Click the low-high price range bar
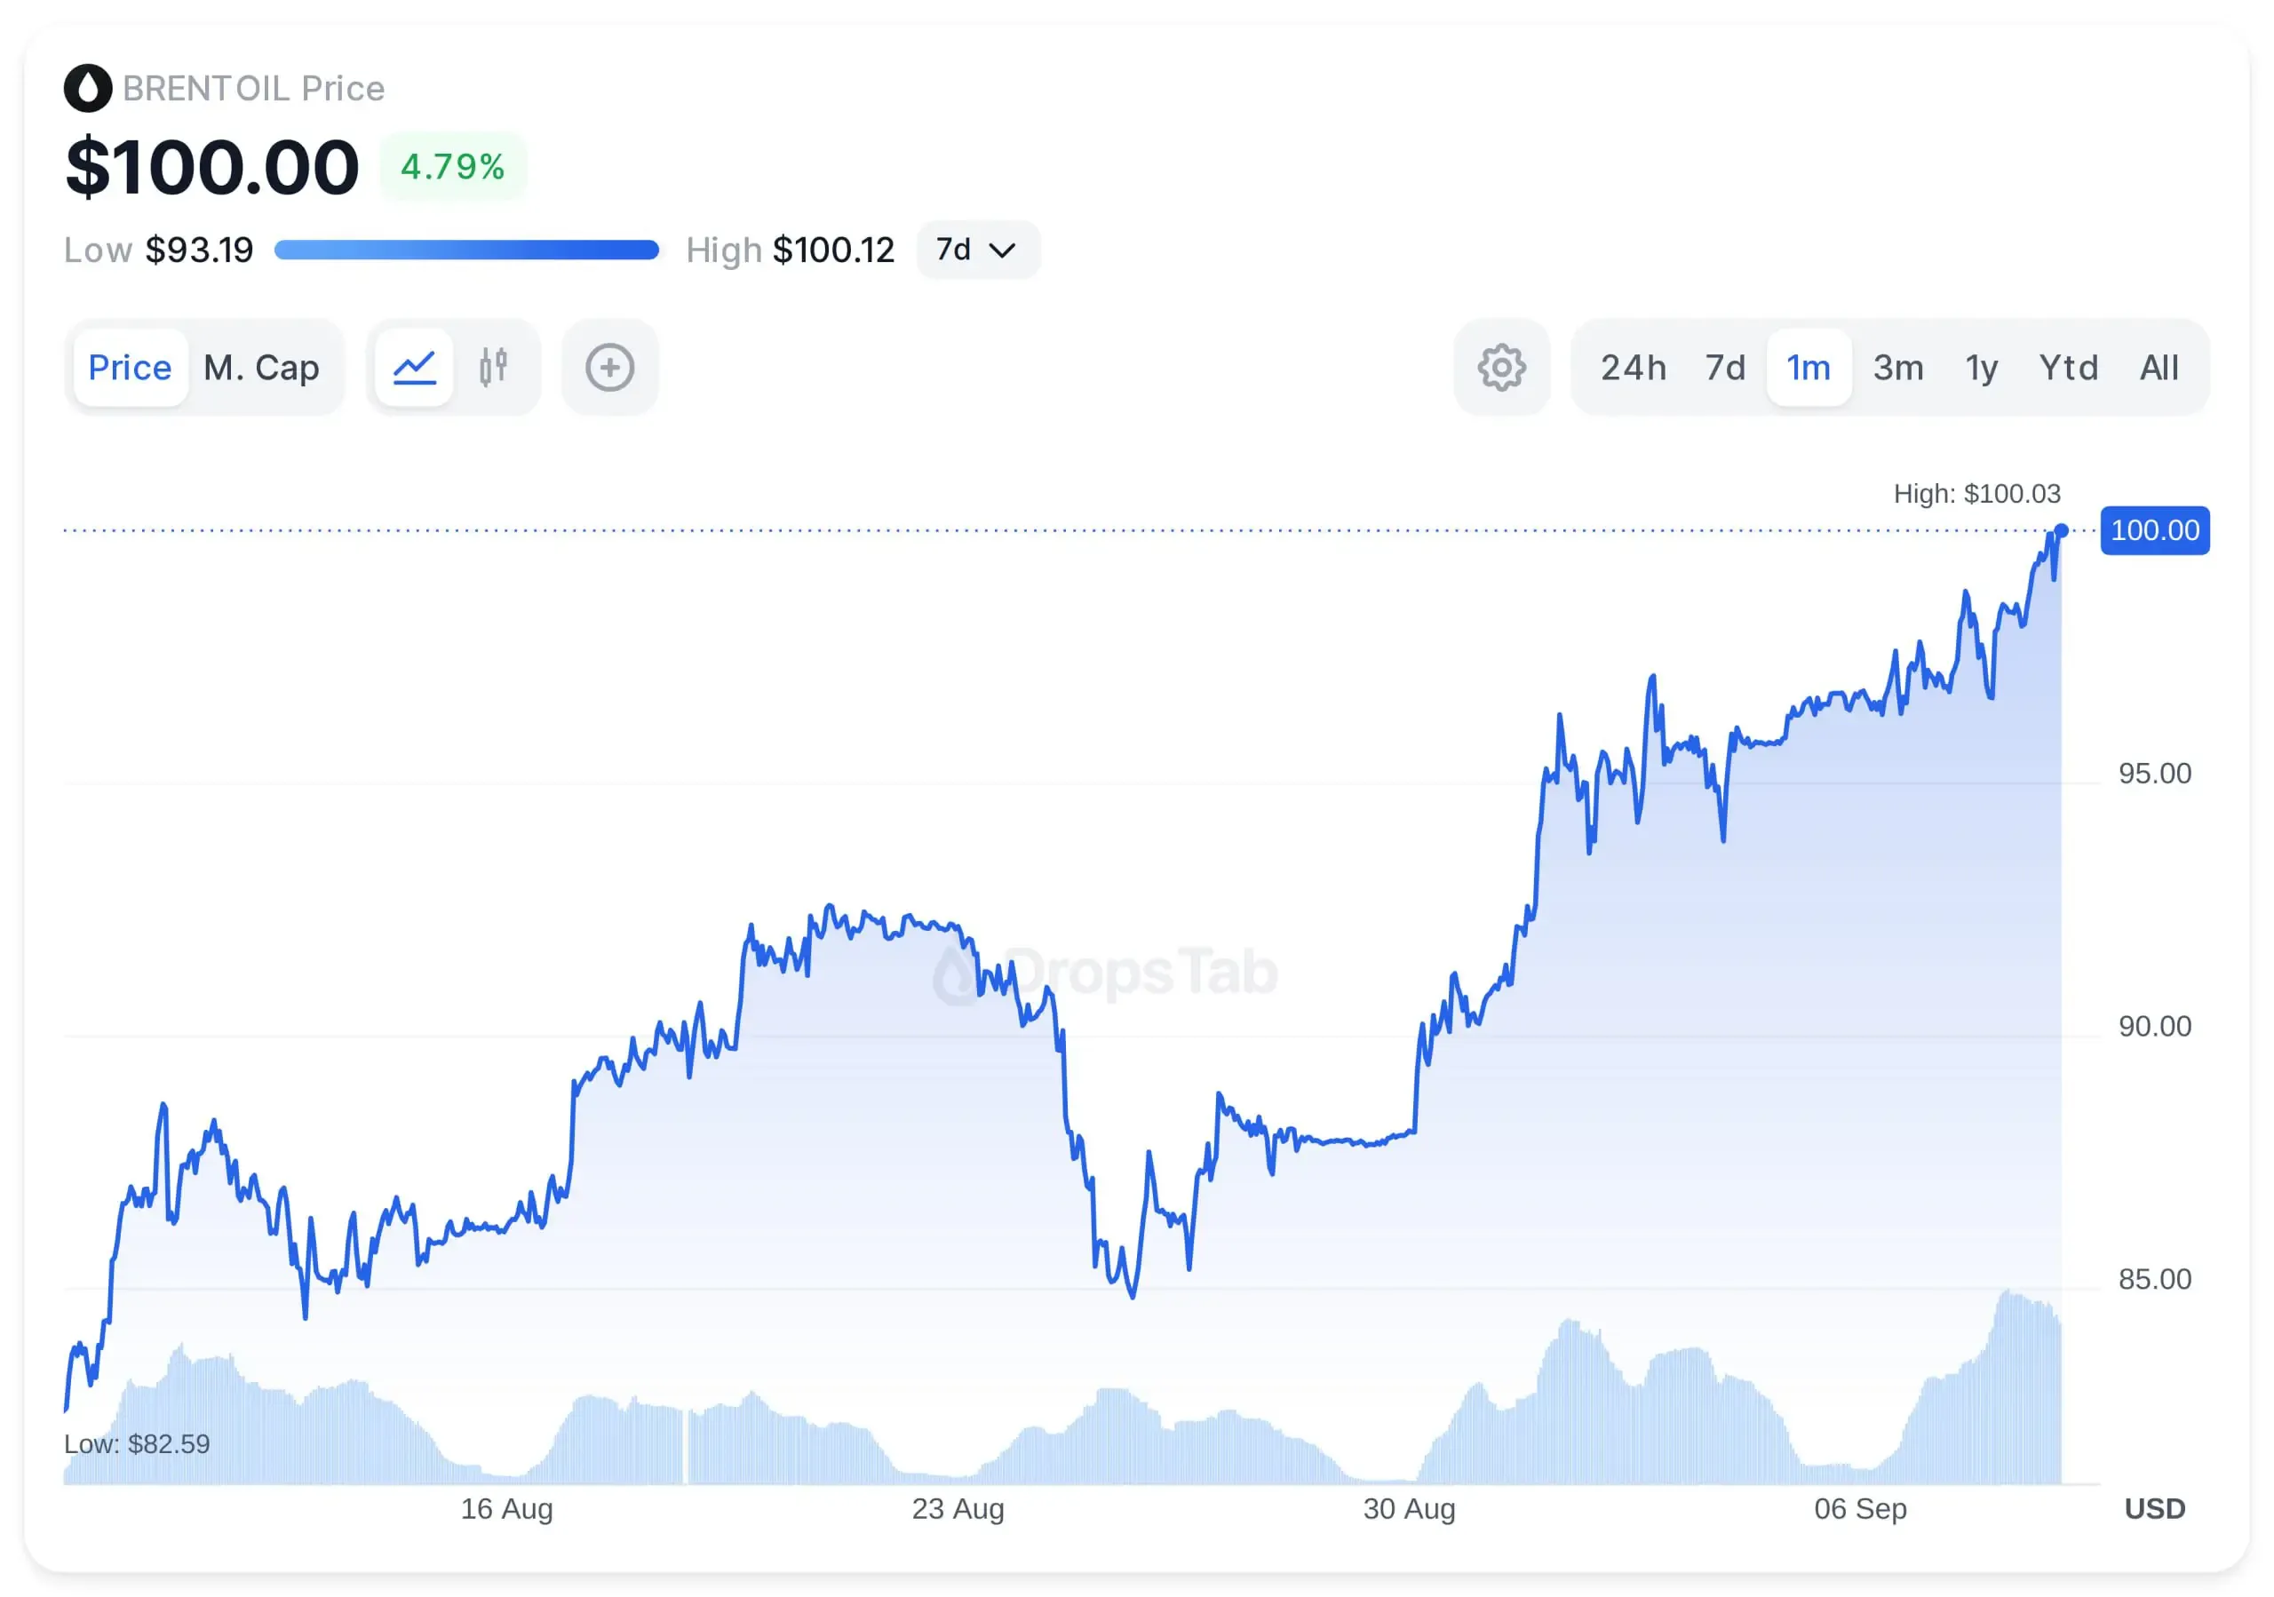2274x1597 pixels. pos(466,250)
